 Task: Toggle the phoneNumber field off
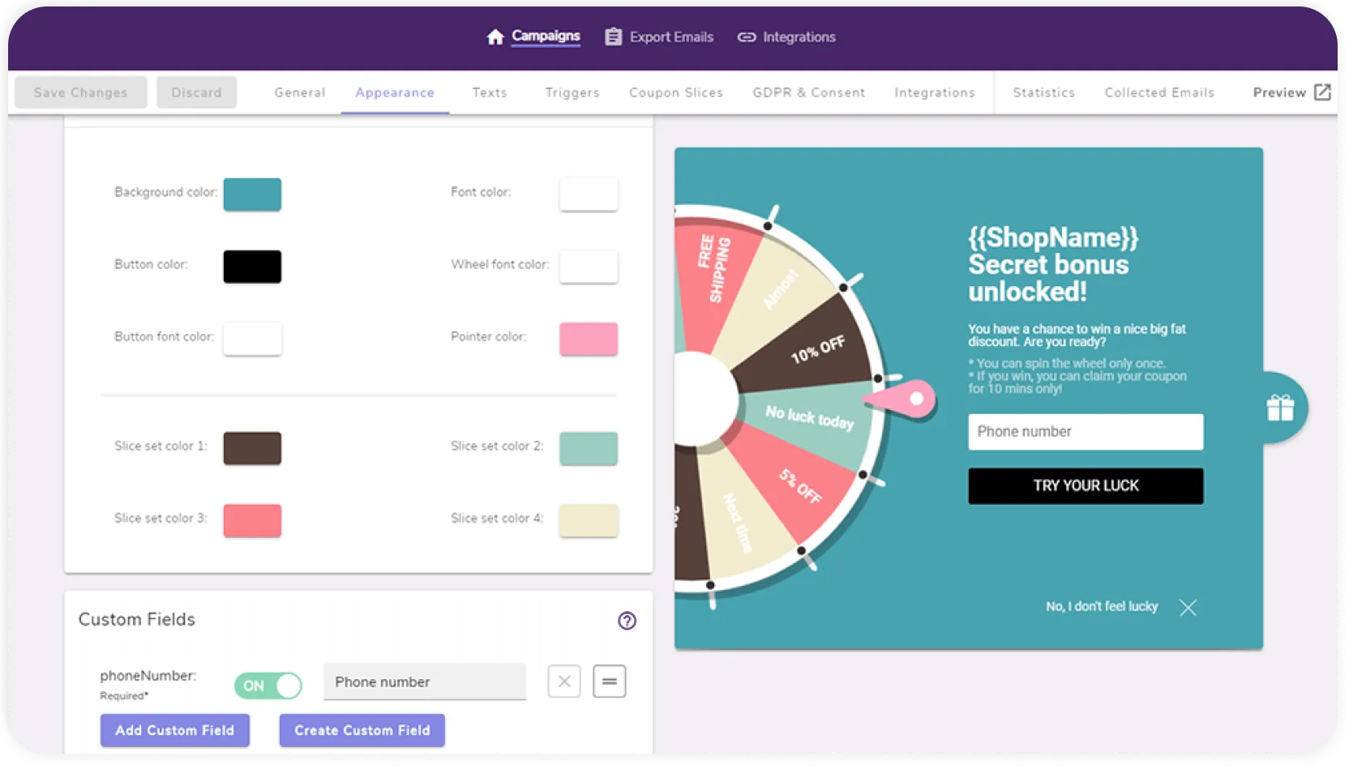click(x=268, y=686)
